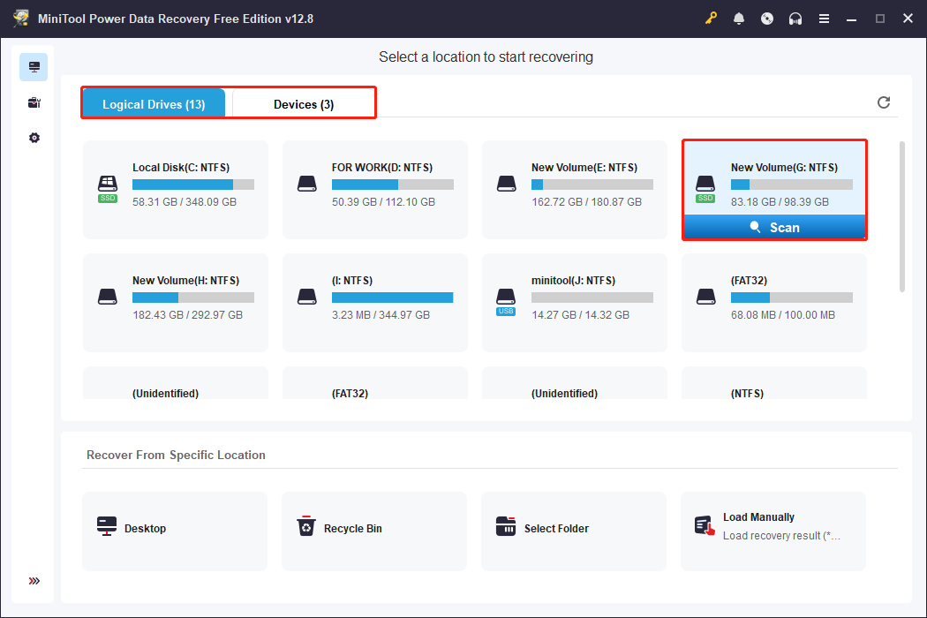Click the minitool J drive usage bar
The width and height of the screenshot is (927, 618).
pyautogui.click(x=592, y=298)
